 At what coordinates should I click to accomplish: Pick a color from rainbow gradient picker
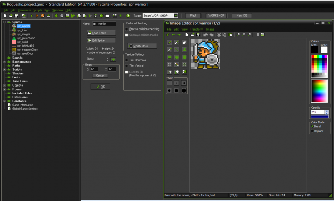point(319,91)
